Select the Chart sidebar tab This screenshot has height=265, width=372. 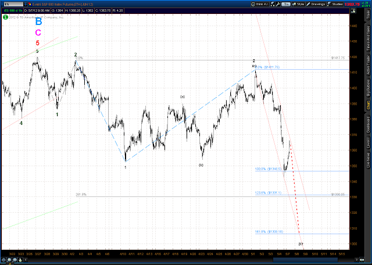tap(369, 104)
